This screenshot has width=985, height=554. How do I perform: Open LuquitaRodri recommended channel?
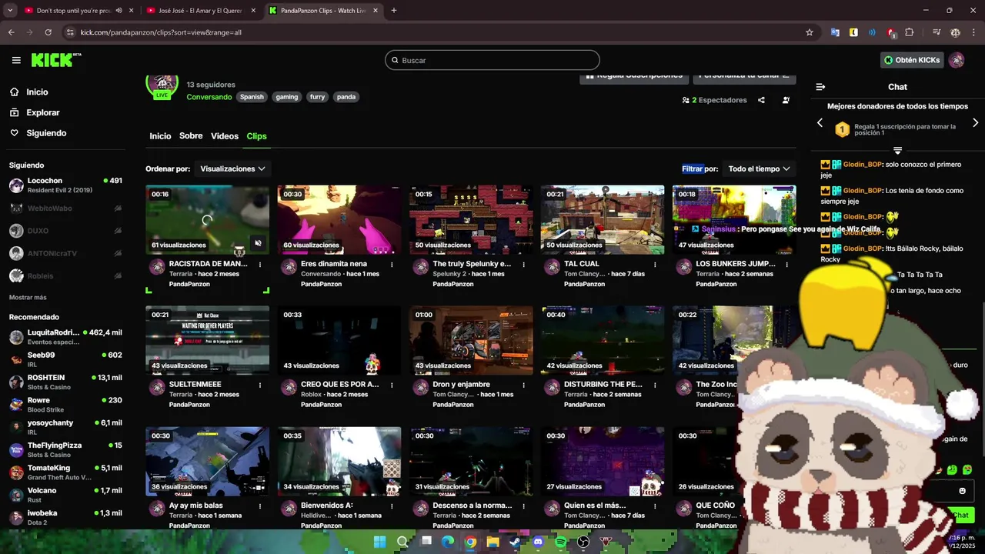[65, 337]
